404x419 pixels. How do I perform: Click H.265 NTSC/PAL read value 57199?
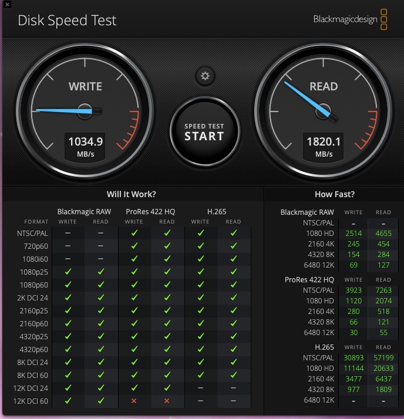[x=383, y=357]
